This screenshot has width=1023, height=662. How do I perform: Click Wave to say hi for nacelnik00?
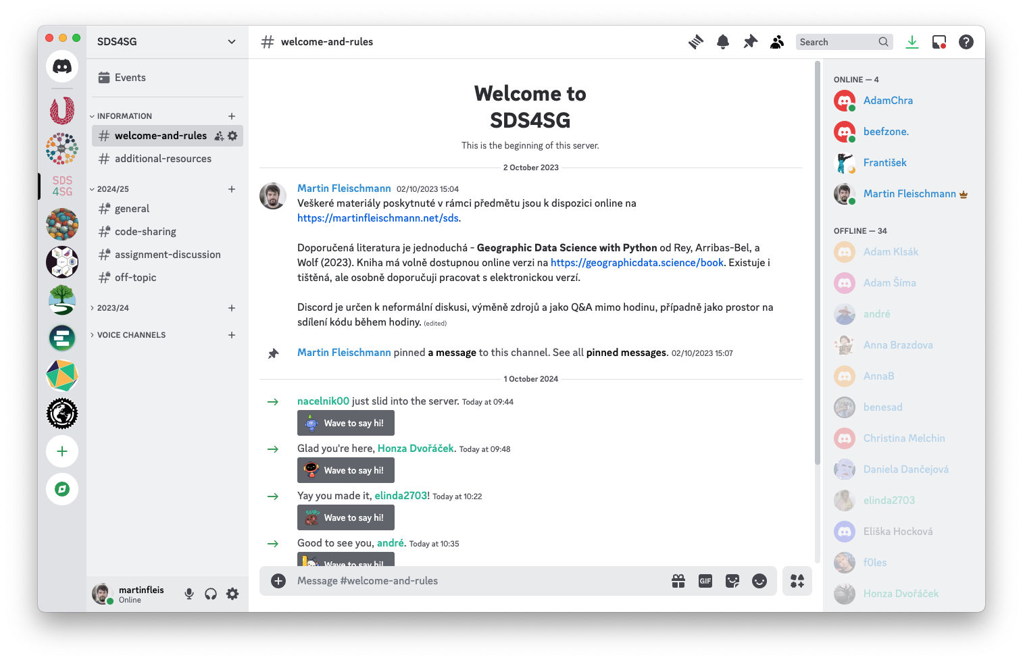(x=346, y=424)
